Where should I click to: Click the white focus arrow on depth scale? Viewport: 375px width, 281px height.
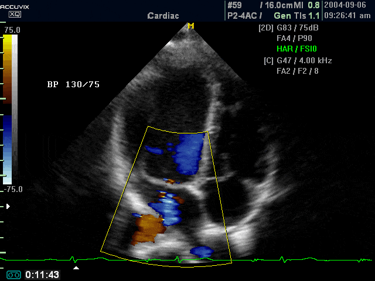click(x=8, y=206)
